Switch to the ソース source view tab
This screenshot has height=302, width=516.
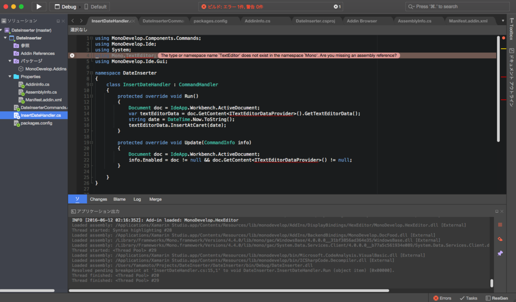pos(77,199)
